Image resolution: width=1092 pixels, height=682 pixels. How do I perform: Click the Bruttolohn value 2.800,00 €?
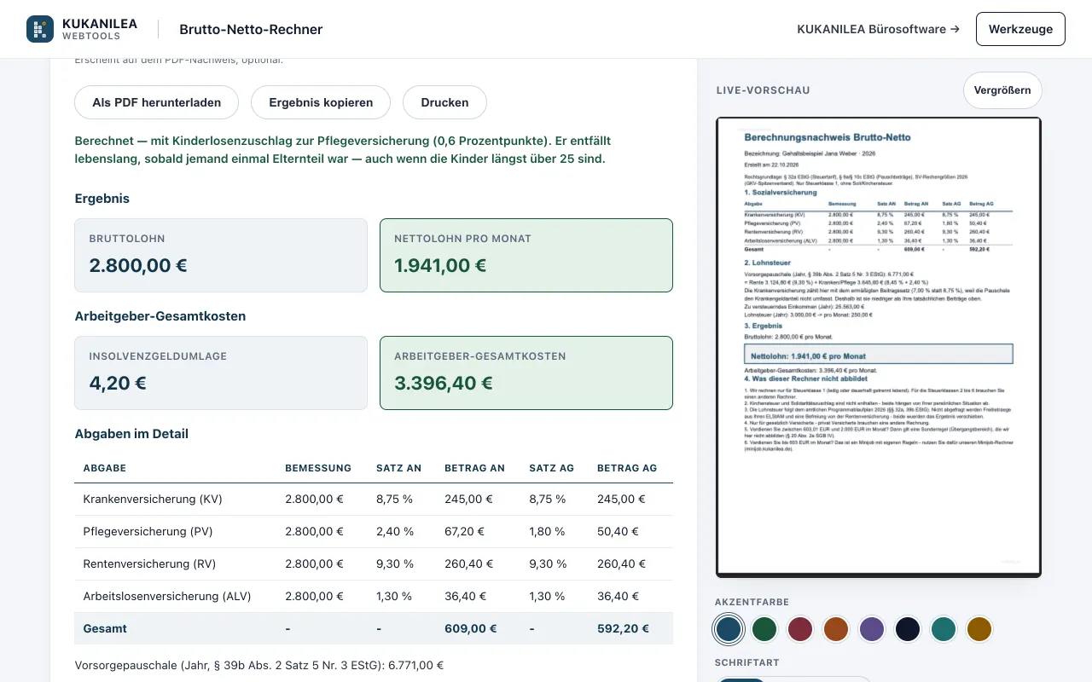tap(138, 265)
